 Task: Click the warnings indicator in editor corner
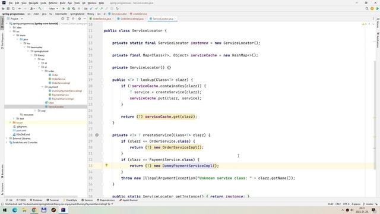364,24
